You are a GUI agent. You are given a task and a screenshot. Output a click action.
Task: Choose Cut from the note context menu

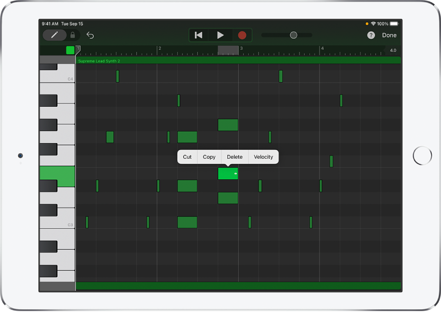coord(187,157)
